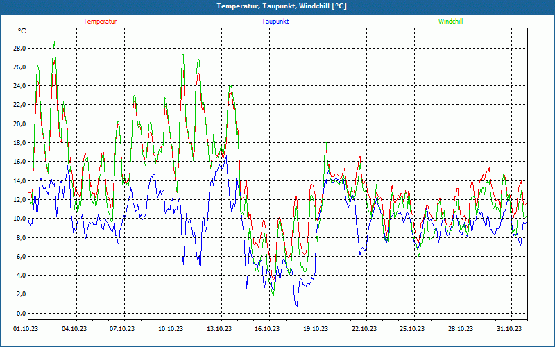Click the 19.10.23 date label
Screen dimensions: 555x347
click(x=316, y=328)
